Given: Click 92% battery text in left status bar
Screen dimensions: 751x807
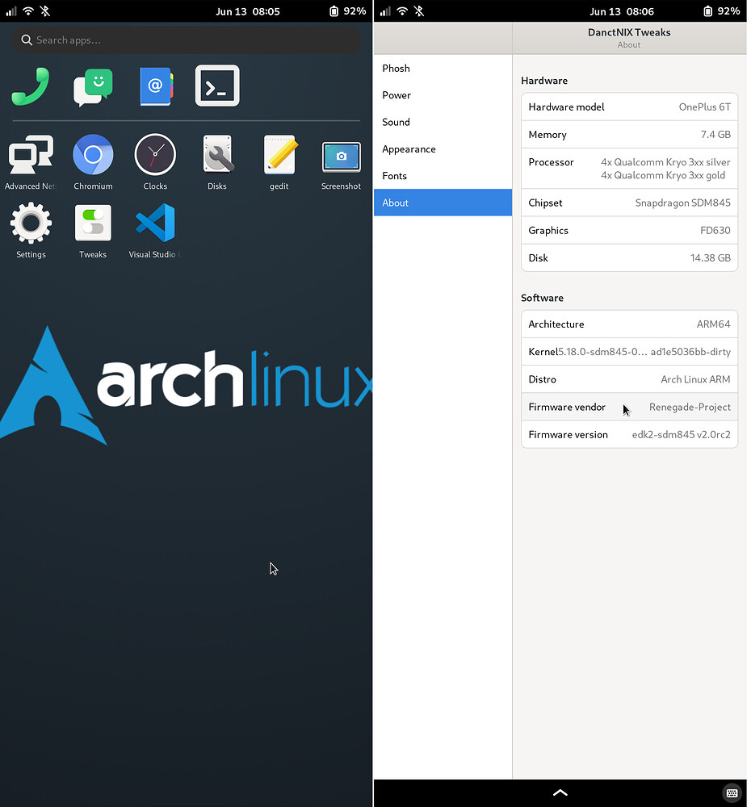Looking at the screenshot, I should (x=355, y=10).
